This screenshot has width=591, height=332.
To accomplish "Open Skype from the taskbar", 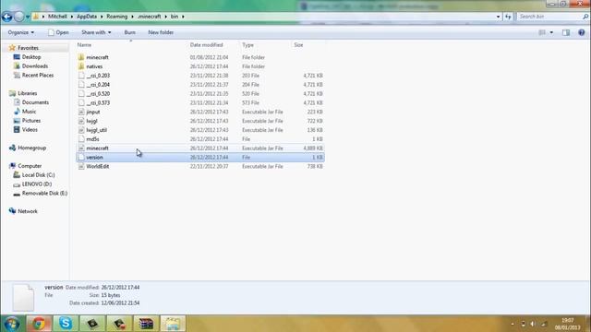I will [66, 324].
